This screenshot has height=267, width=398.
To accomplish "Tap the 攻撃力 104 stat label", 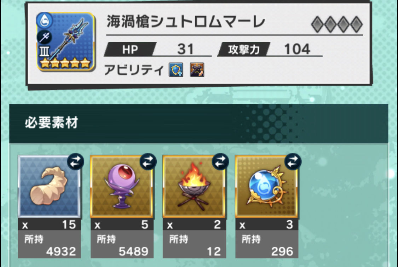I will [x=270, y=49].
